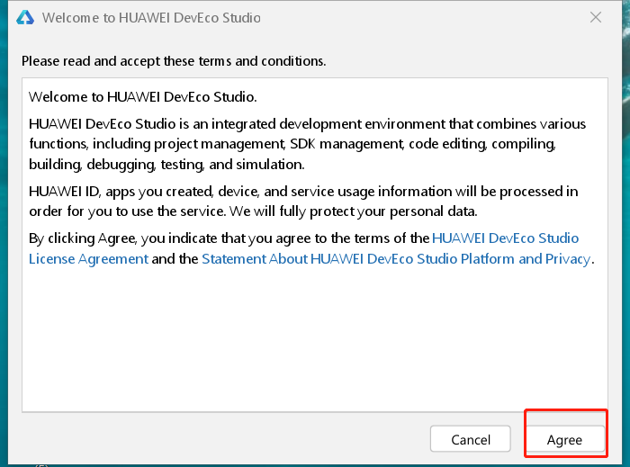This screenshot has width=630, height=467.
Task: Click the first line 'Welcome to HUAWEI DevEco Studio.'
Action: [x=143, y=97]
